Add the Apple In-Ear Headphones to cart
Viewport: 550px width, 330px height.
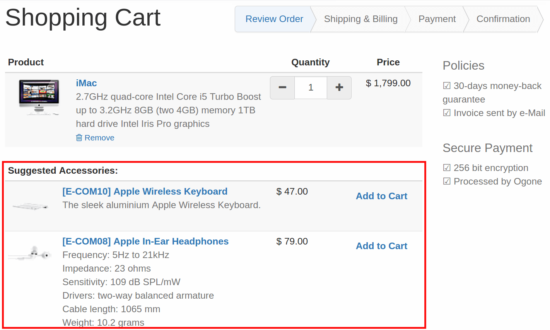tap(381, 246)
